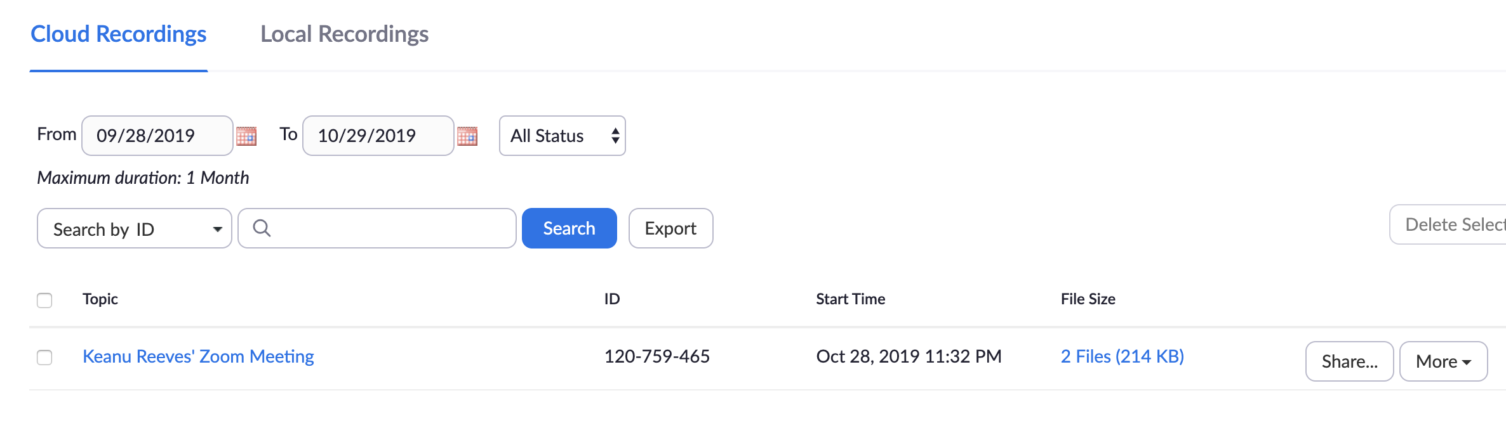Open the To date calendar picker icon
Viewport: 1506px width, 426px height.
click(467, 136)
